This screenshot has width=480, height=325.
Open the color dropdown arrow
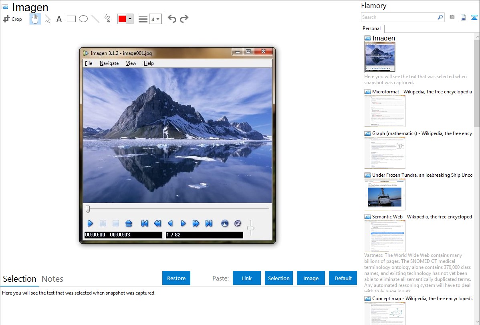coord(130,19)
